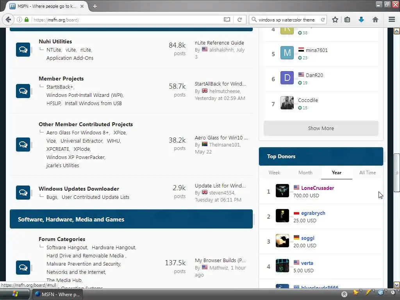This screenshot has width=400, height=300.
Task: Open the Forum Categories link
Action: pos(62,239)
